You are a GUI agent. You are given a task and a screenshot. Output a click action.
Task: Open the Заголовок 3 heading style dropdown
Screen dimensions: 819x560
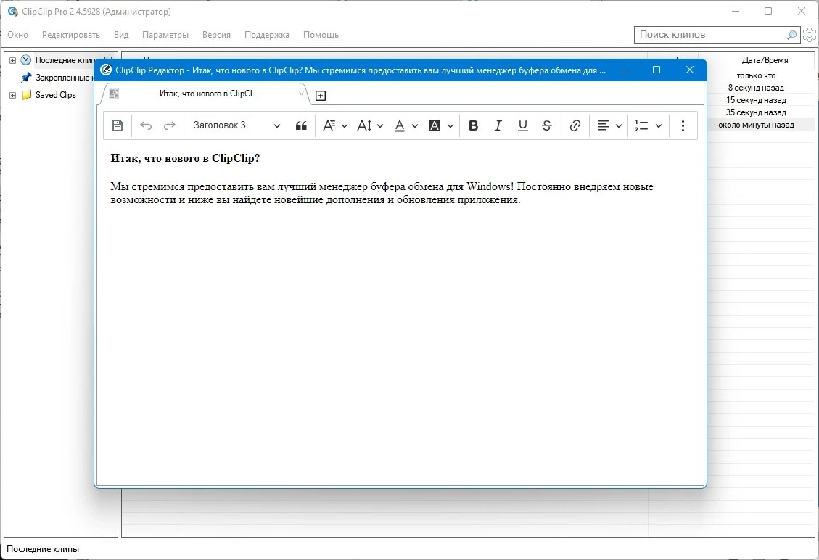tap(237, 125)
